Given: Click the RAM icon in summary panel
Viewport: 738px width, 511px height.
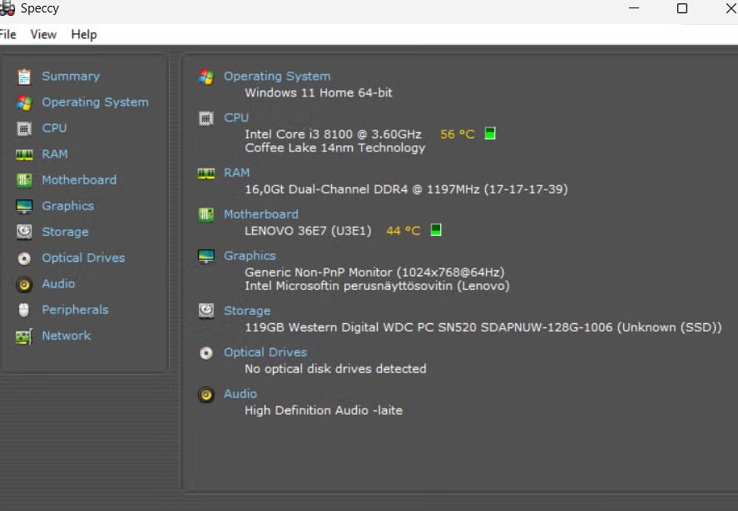Looking at the screenshot, I should point(206,174).
